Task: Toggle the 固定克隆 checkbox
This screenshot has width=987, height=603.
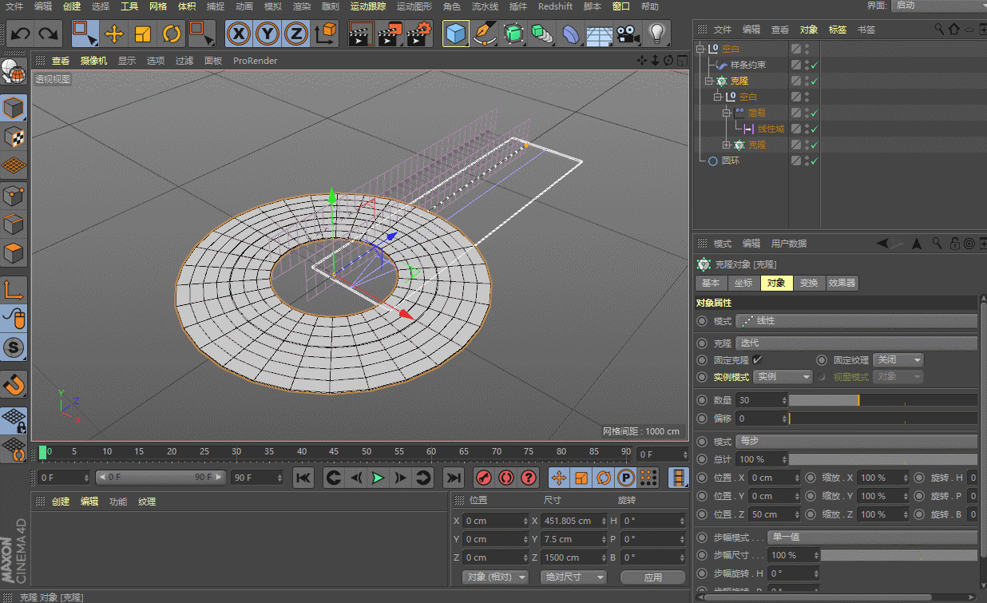Action: (757, 360)
